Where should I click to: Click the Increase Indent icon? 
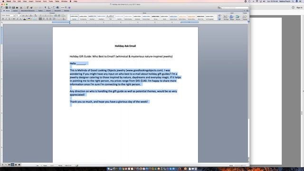[59, 16]
